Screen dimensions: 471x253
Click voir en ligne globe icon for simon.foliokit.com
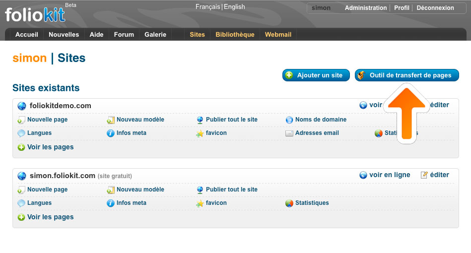[363, 175]
